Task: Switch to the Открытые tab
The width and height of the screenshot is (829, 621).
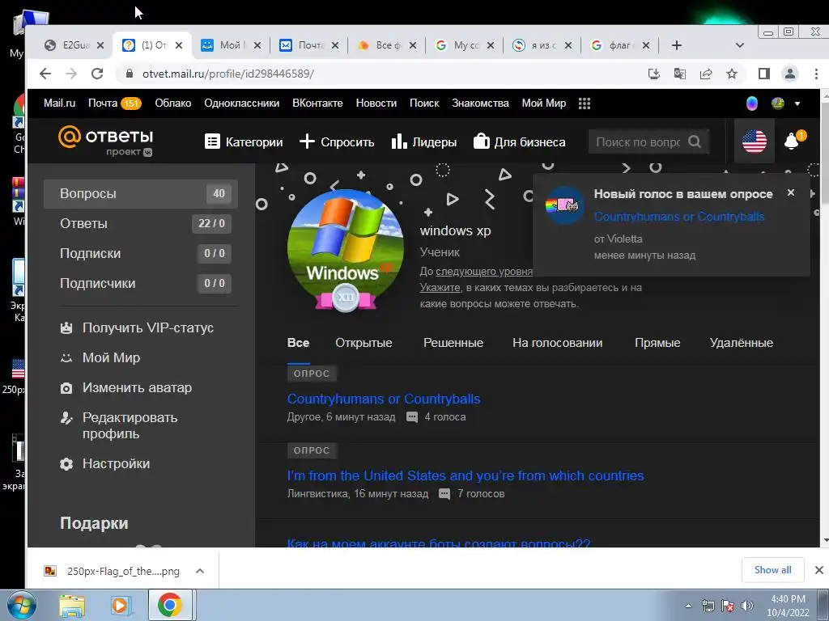Action: tap(363, 343)
